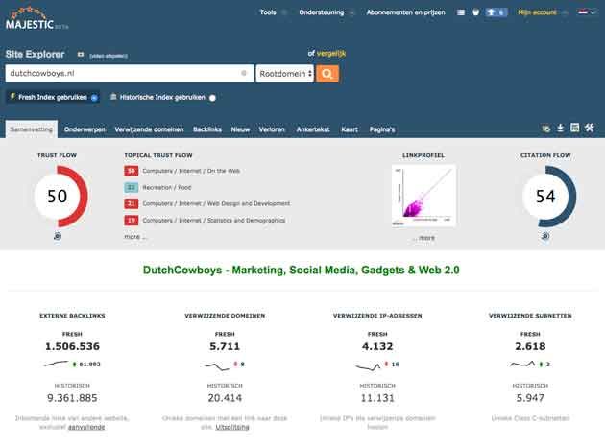The image size is (605, 447).
Task: Click the small icon below Citation Flow gauge
Action: [545, 236]
